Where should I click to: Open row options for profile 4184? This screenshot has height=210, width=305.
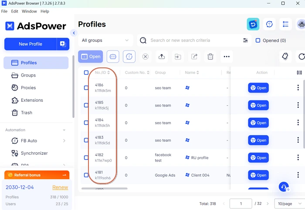(298, 123)
